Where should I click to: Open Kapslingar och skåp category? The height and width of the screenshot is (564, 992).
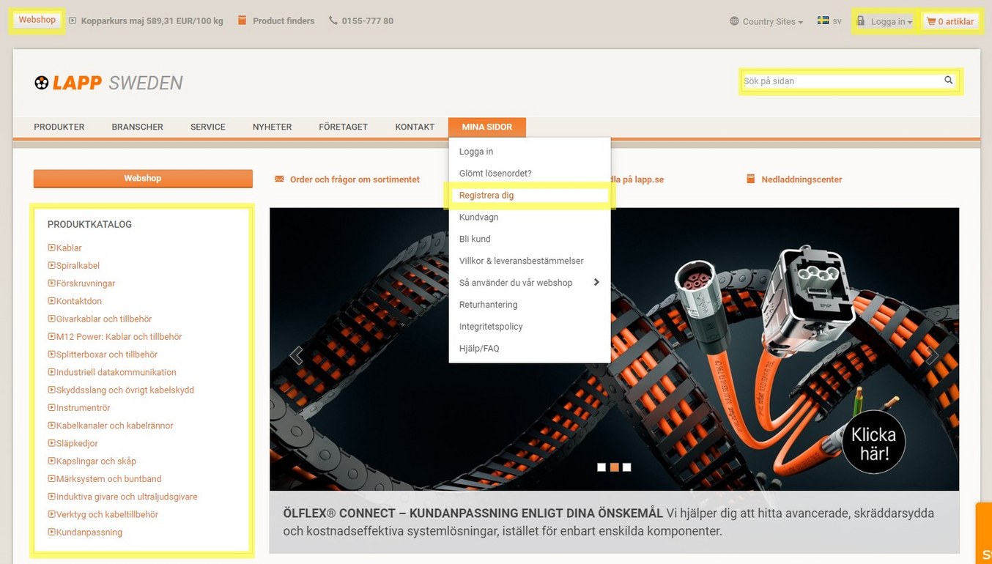96,461
